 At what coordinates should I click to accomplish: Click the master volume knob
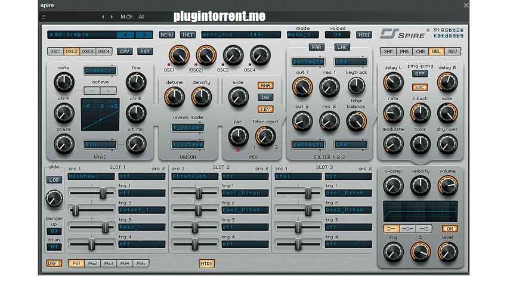tap(448, 186)
